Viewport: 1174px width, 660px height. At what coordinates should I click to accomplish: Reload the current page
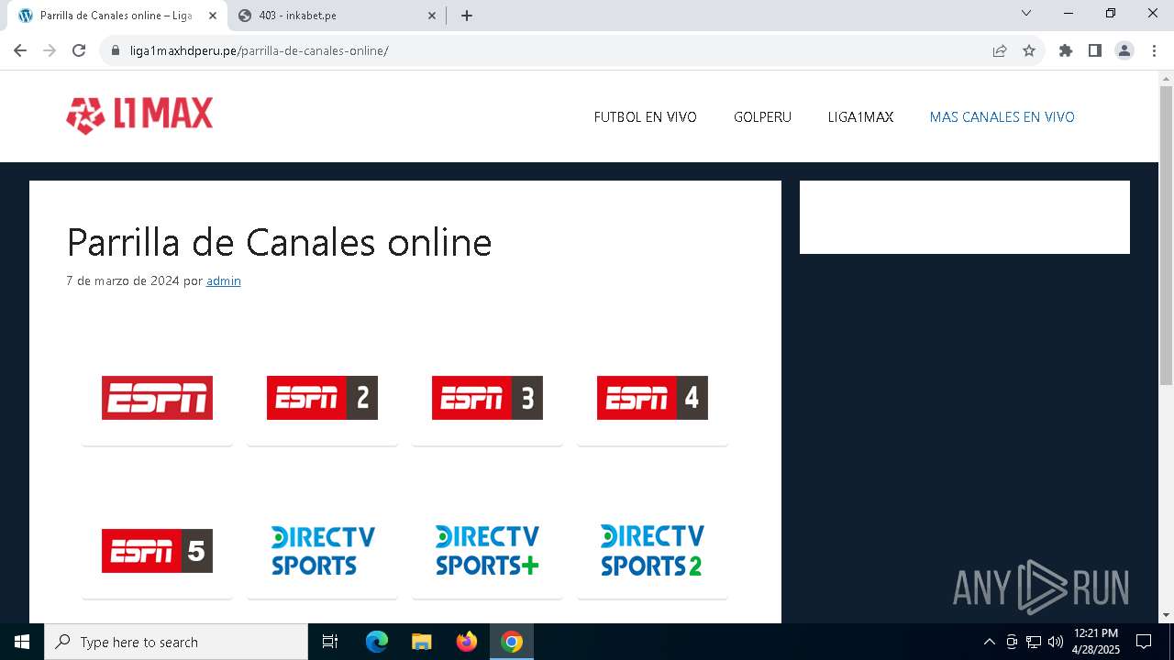(x=79, y=50)
